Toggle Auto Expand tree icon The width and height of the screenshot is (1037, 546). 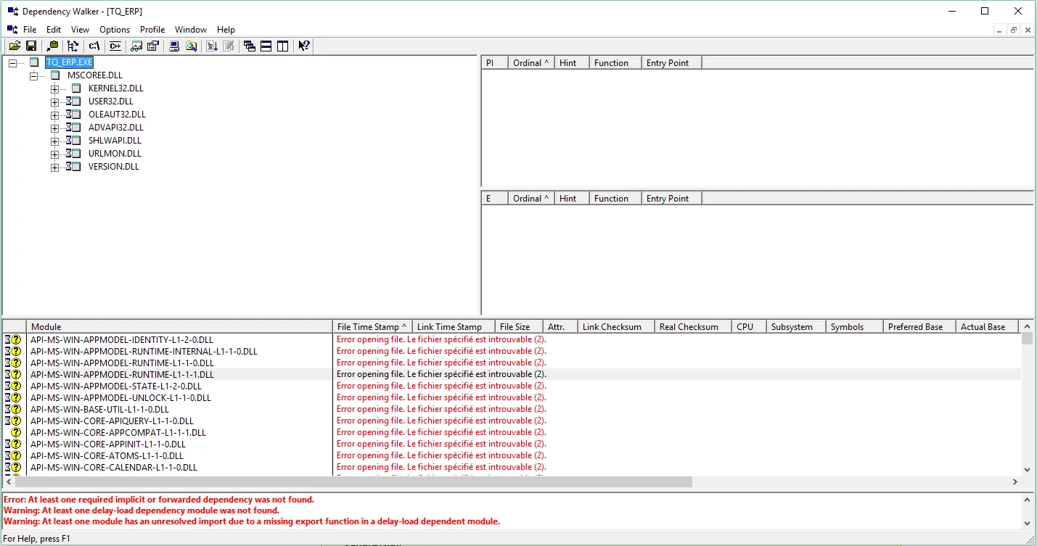point(73,46)
